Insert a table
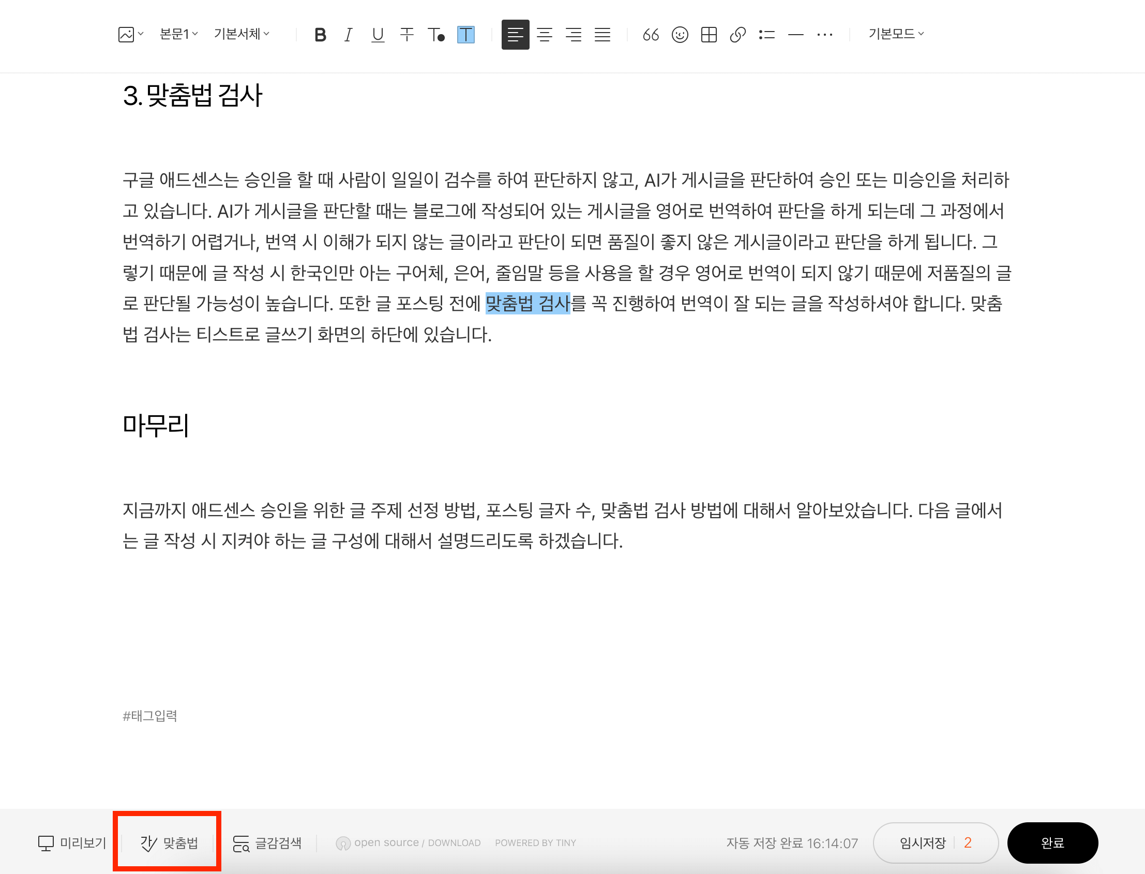This screenshot has width=1145, height=874. click(x=709, y=34)
